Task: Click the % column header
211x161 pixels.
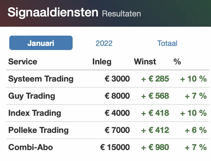Action: 177,62
